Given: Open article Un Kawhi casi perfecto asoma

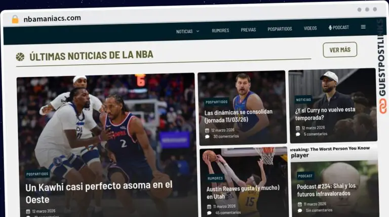Looking at the screenshot, I should [99, 193].
